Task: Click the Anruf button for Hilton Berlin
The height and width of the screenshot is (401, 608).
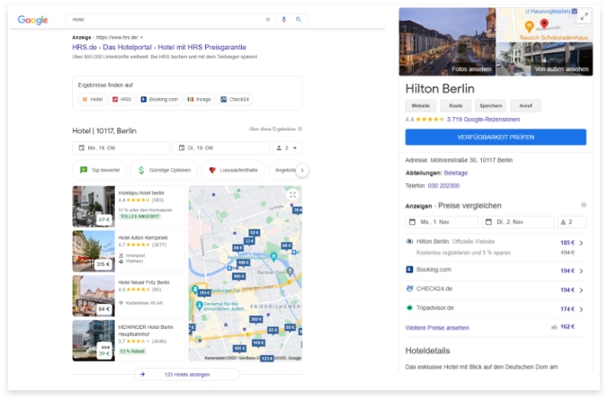Action: coord(525,106)
